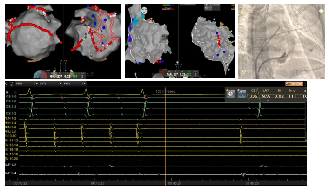The height and width of the screenshot is (192, 329).
Task: Click the CL value 336
Action: [x=254, y=96]
